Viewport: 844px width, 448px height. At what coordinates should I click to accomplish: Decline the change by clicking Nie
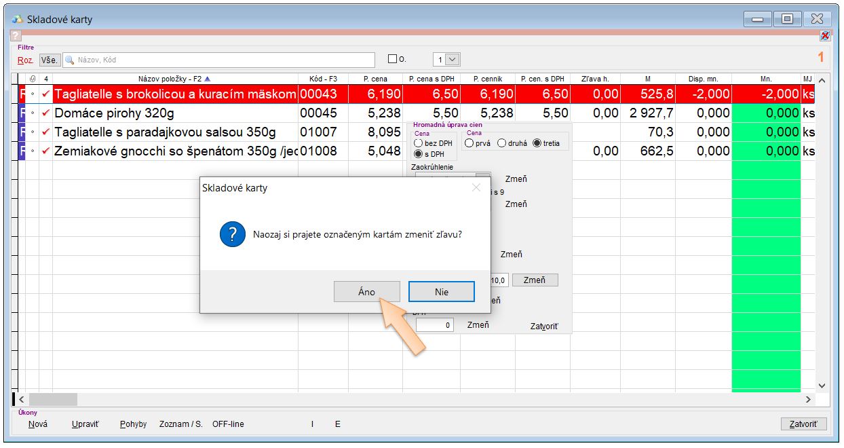coord(441,292)
